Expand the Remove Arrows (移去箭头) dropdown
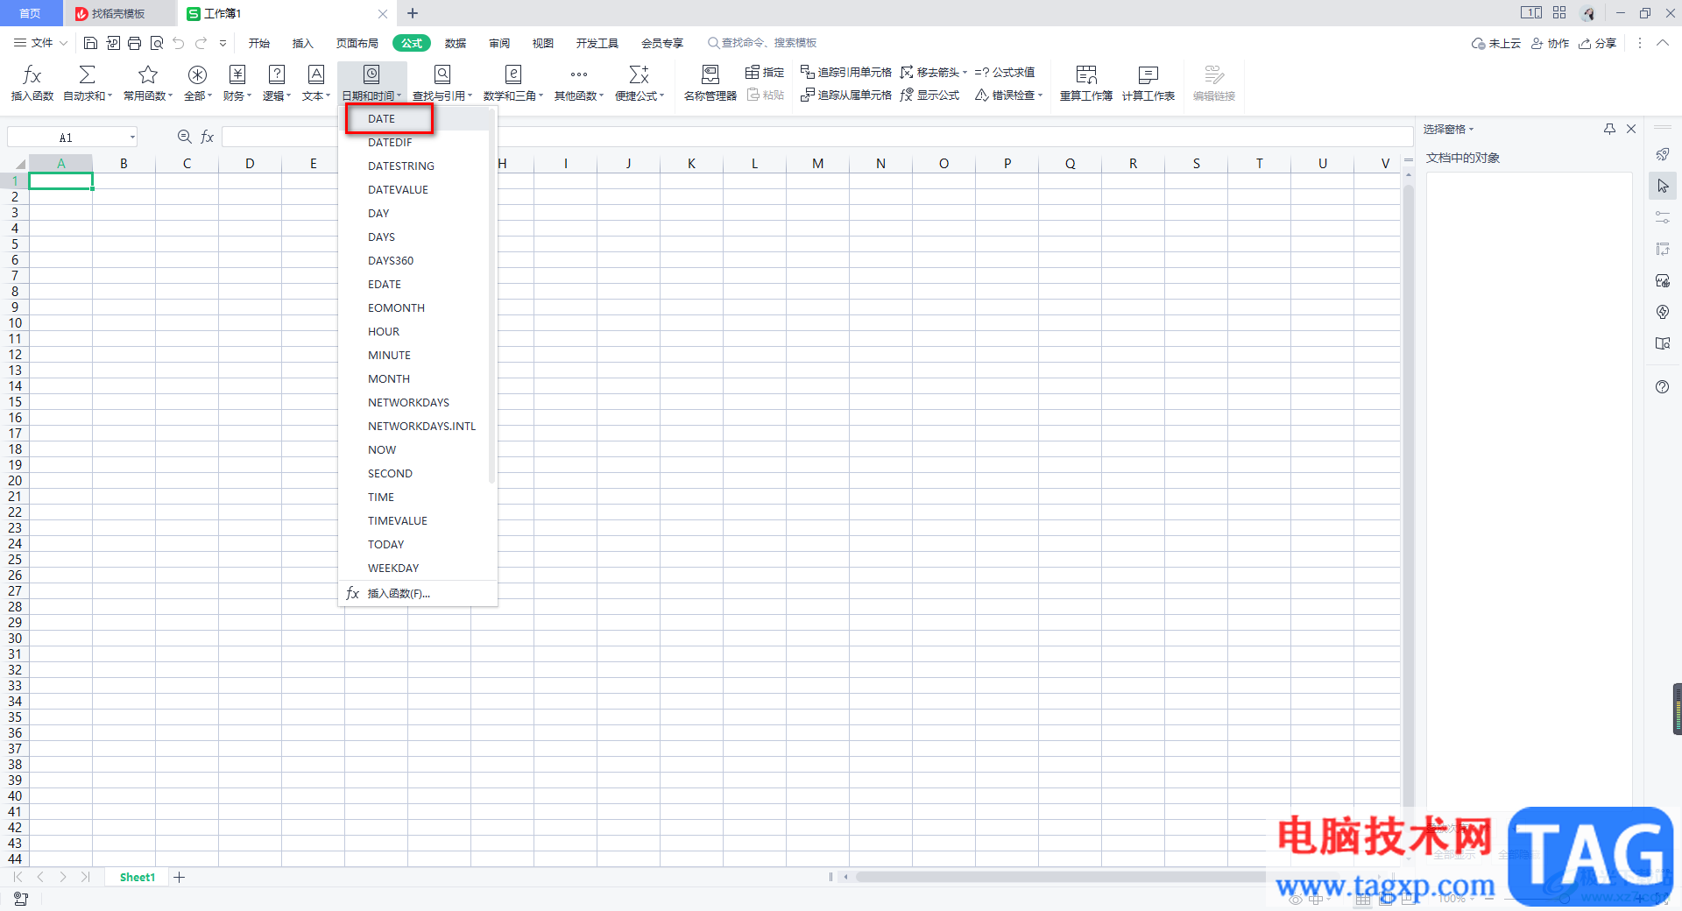Viewport: 1682px width, 911px height. click(965, 72)
